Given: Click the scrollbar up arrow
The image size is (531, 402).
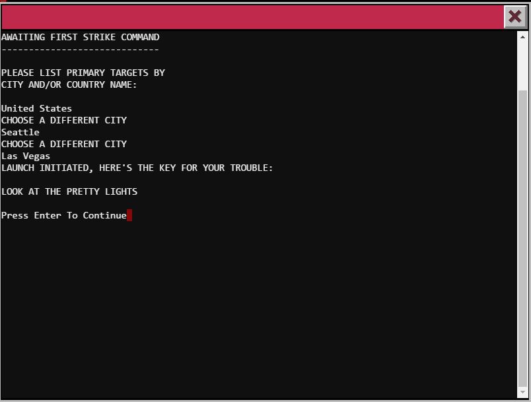Looking at the screenshot, I should (522, 37).
